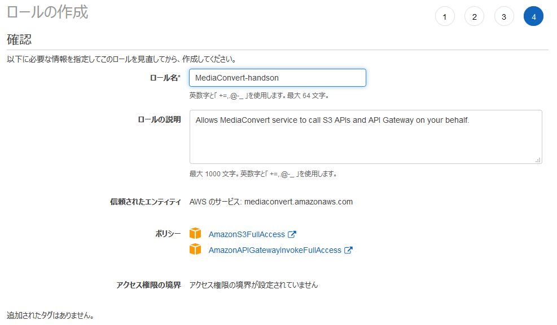
Task: Click the highlighted step 4 circle
Action: (533, 16)
